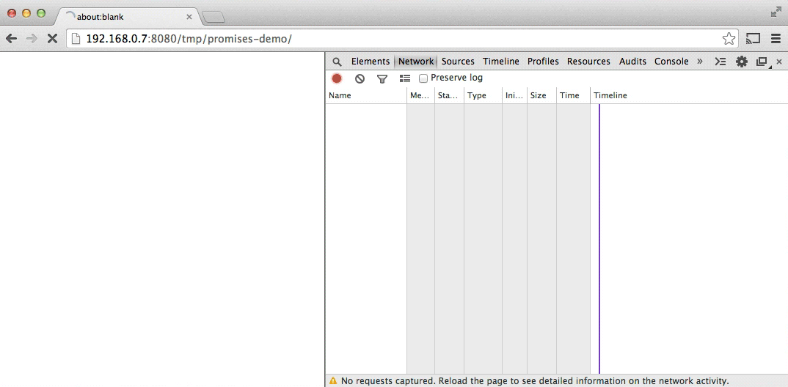788x387 pixels.
Task: Go back with the browser back arrow
Action: pyautogui.click(x=11, y=39)
